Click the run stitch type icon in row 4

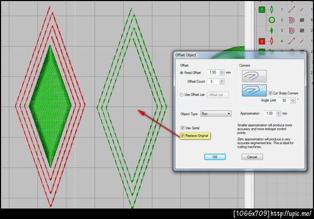pos(292,41)
